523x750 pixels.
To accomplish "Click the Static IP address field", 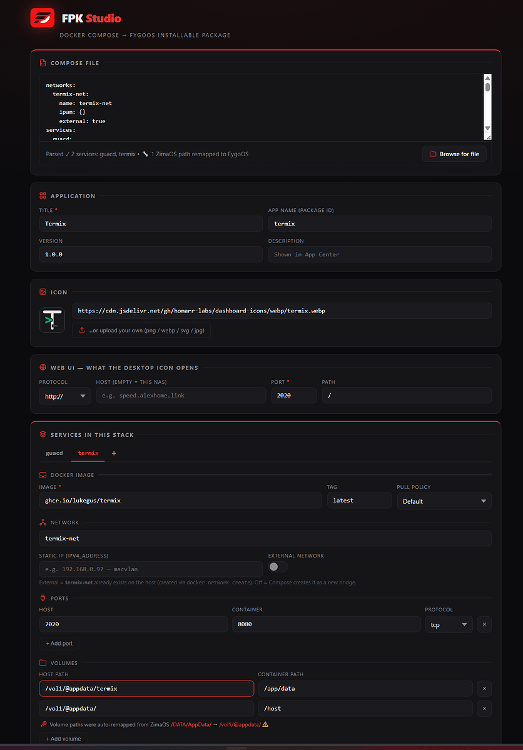I will (x=151, y=569).
